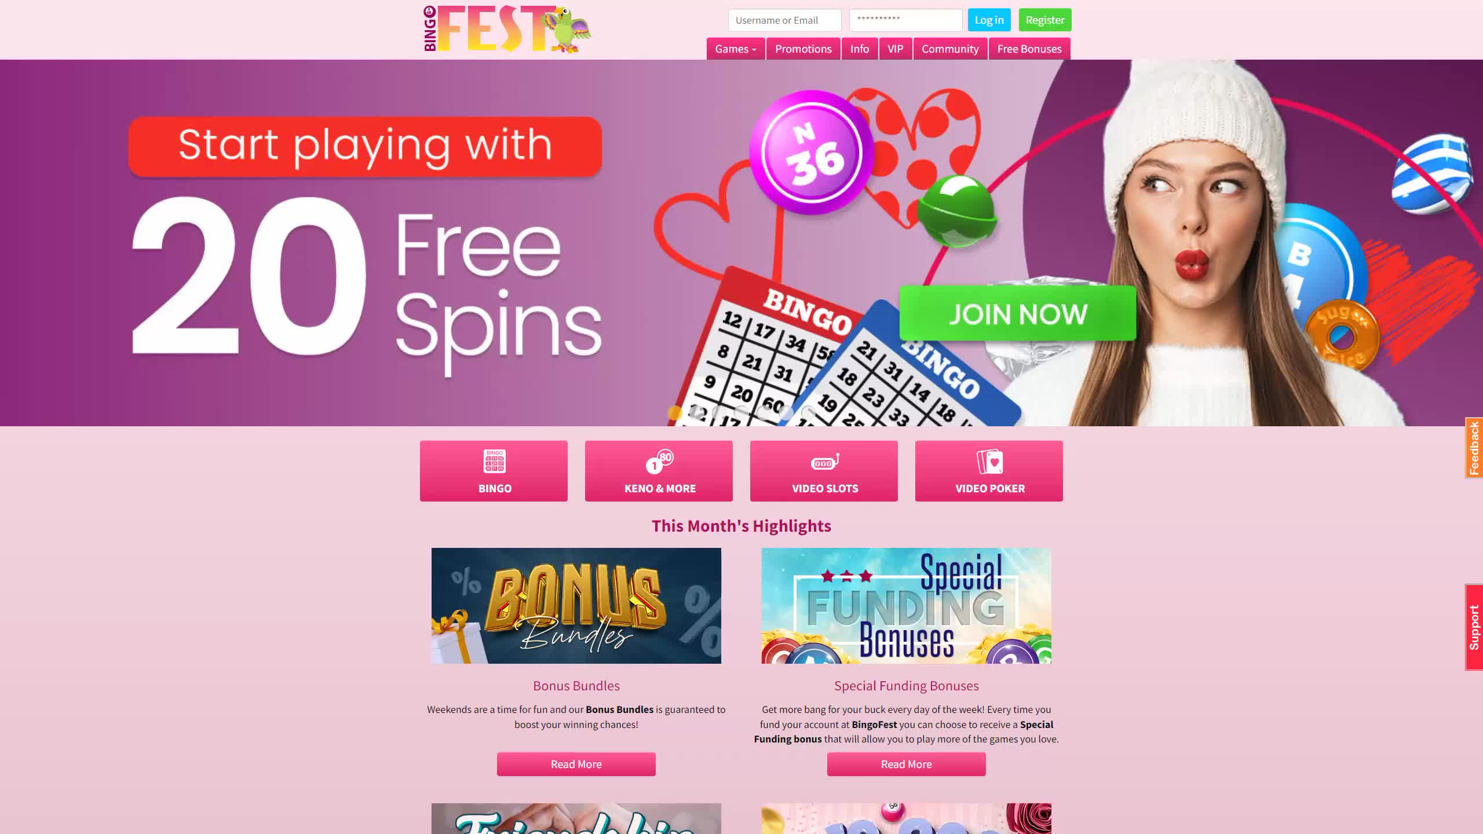Focus the Username or Email field
The height and width of the screenshot is (834, 1483).
785,20
